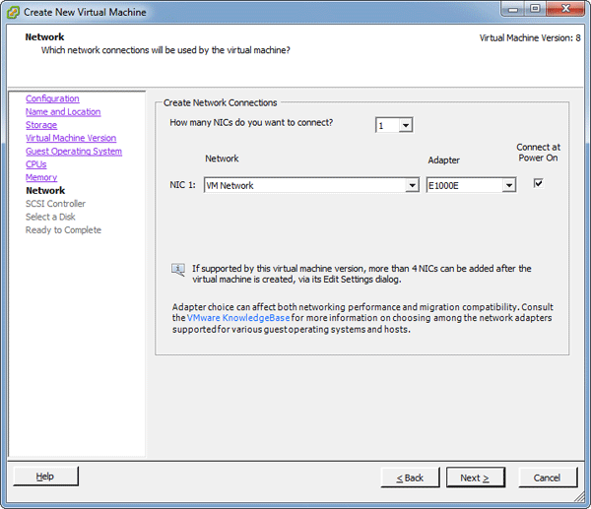Return to Memory step
591x509 pixels.
click(41, 178)
